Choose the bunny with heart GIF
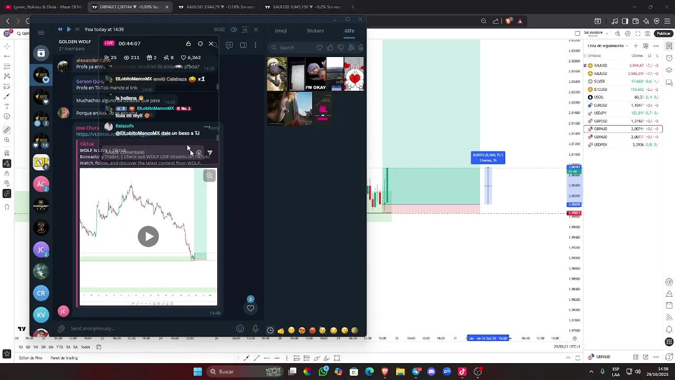The image size is (675, 380). pyautogui.click(x=354, y=74)
